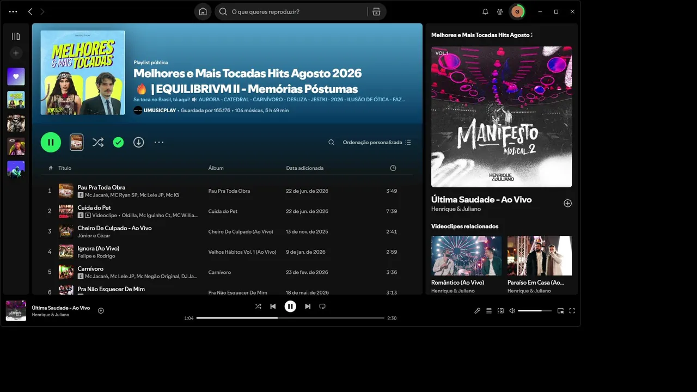Collapse Your Library sidebar
Viewport: 697px width, 392px height.
[16, 36]
